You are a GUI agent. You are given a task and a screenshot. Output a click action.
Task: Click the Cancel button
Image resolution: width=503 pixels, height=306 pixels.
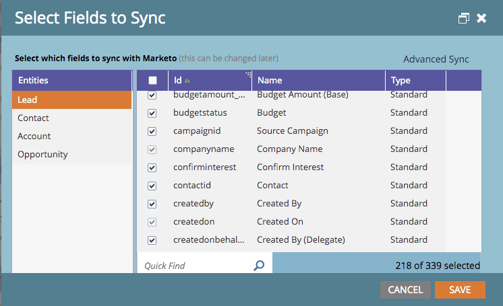[405, 290]
